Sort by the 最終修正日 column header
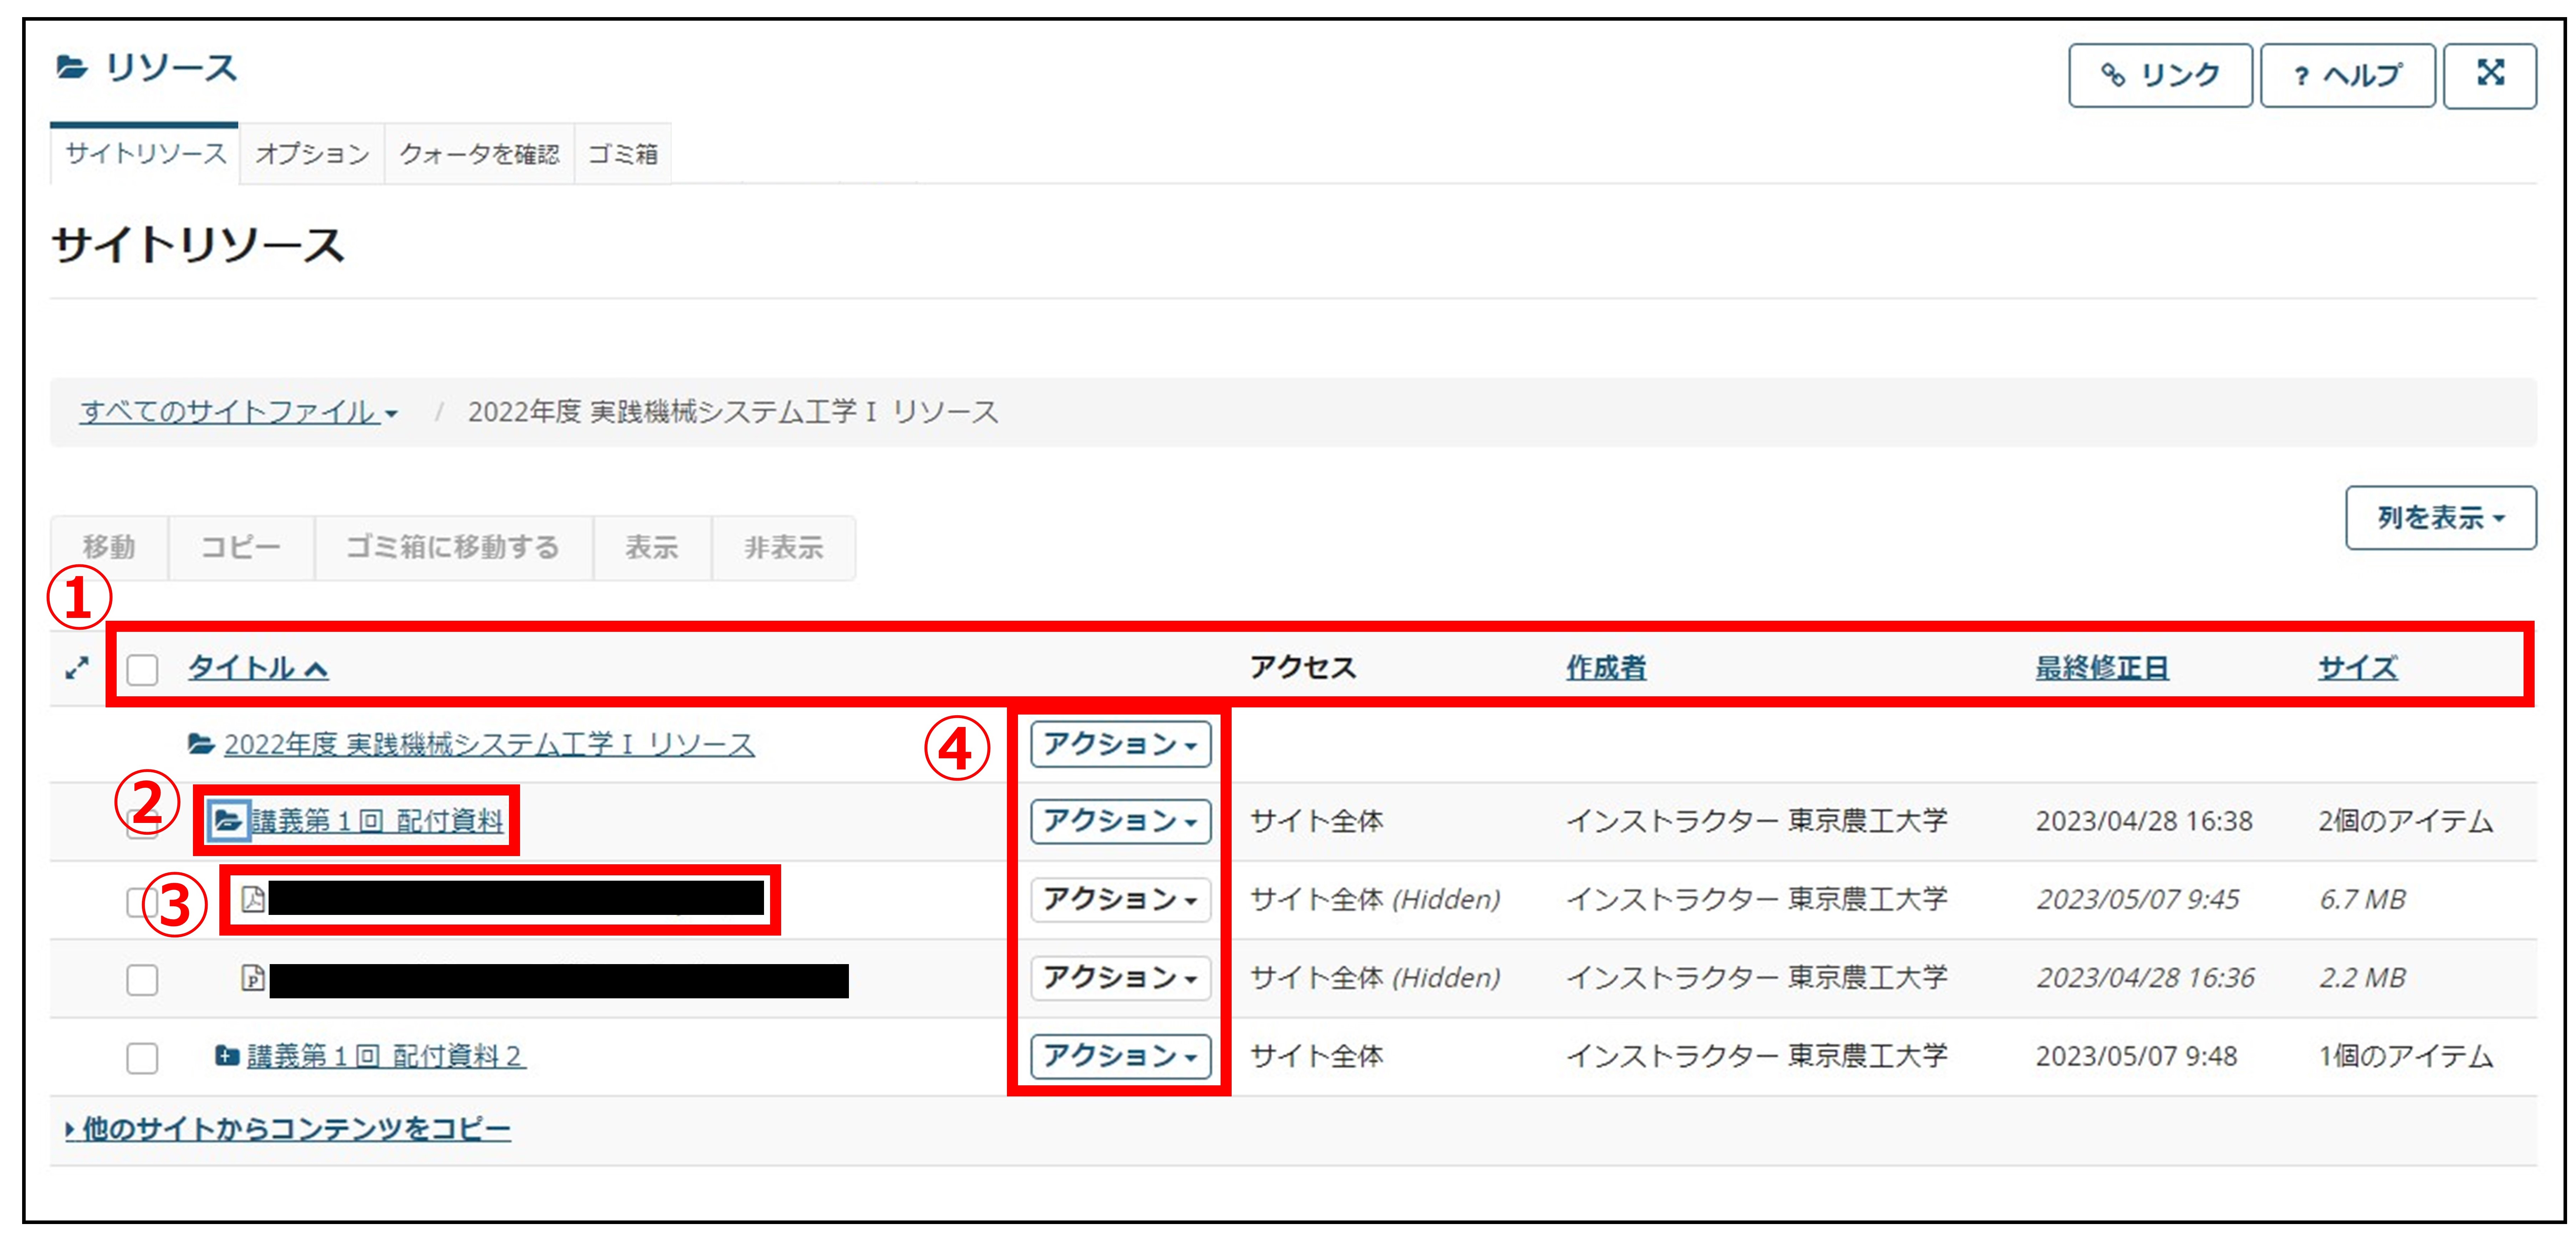Viewport: 2576px width, 1244px height. tap(2102, 668)
